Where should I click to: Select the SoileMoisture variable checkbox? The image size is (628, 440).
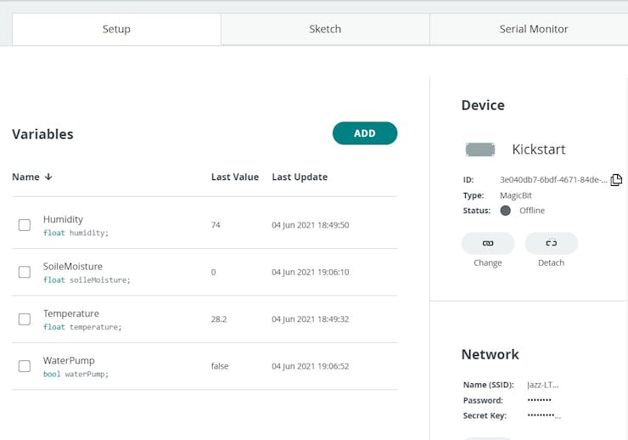(x=25, y=272)
